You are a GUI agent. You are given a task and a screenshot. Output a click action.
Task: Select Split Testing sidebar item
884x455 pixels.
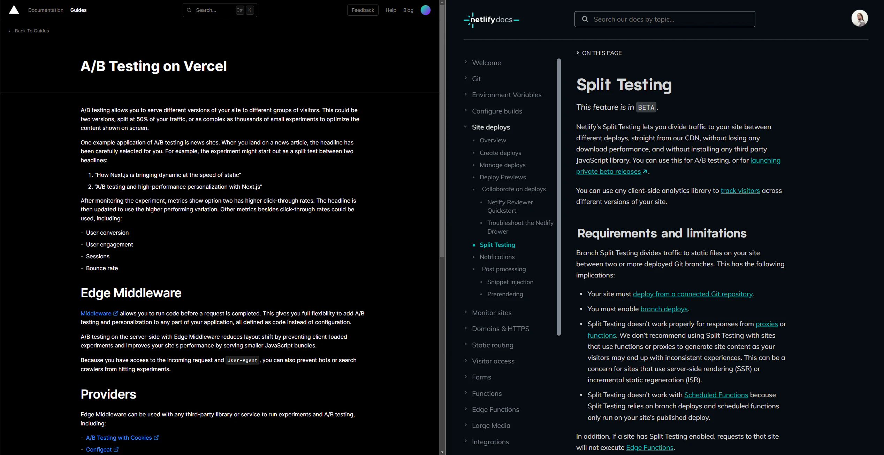pos(497,245)
